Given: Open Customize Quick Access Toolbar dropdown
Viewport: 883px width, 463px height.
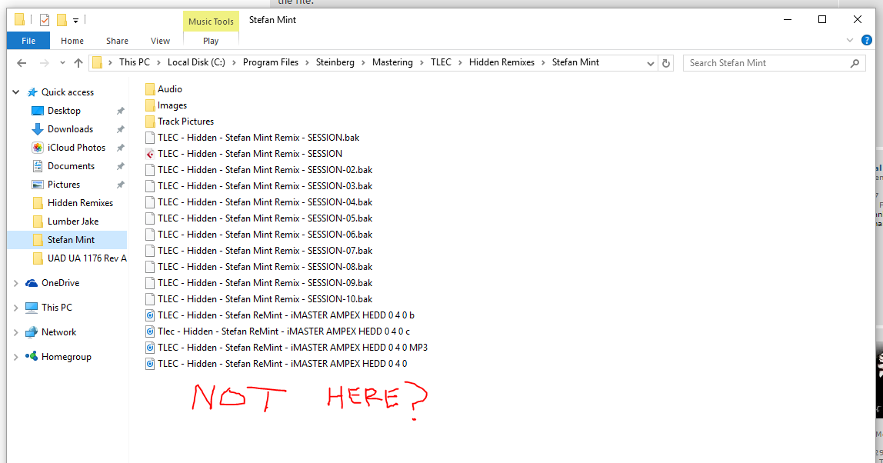Looking at the screenshot, I should pyautogui.click(x=75, y=21).
